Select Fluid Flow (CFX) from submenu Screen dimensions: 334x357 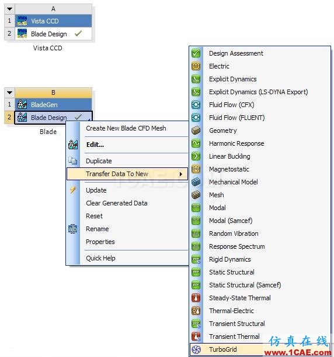[x=232, y=105]
